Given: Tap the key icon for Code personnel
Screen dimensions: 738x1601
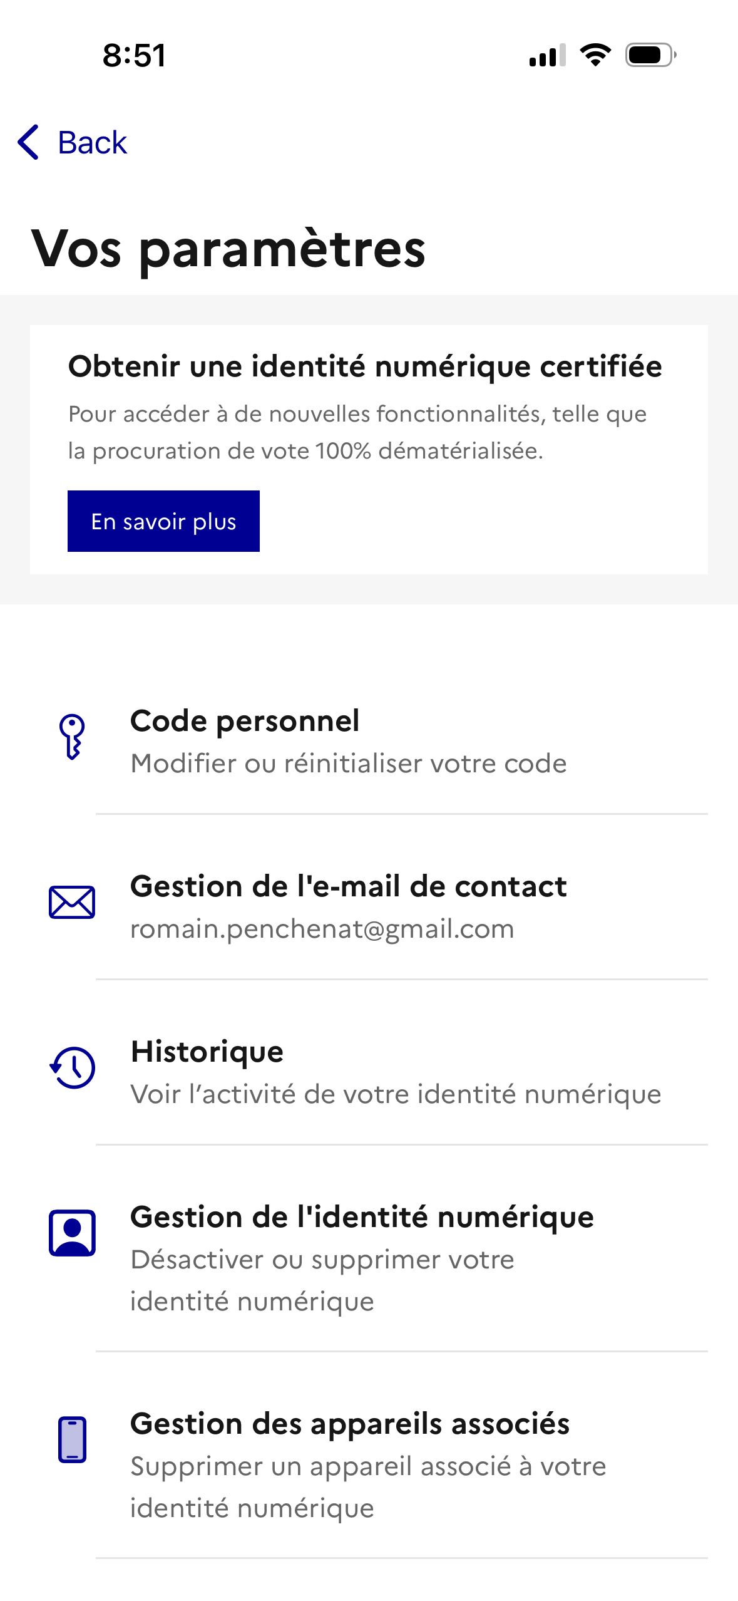Looking at the screenshot, I should coord(72,737).
